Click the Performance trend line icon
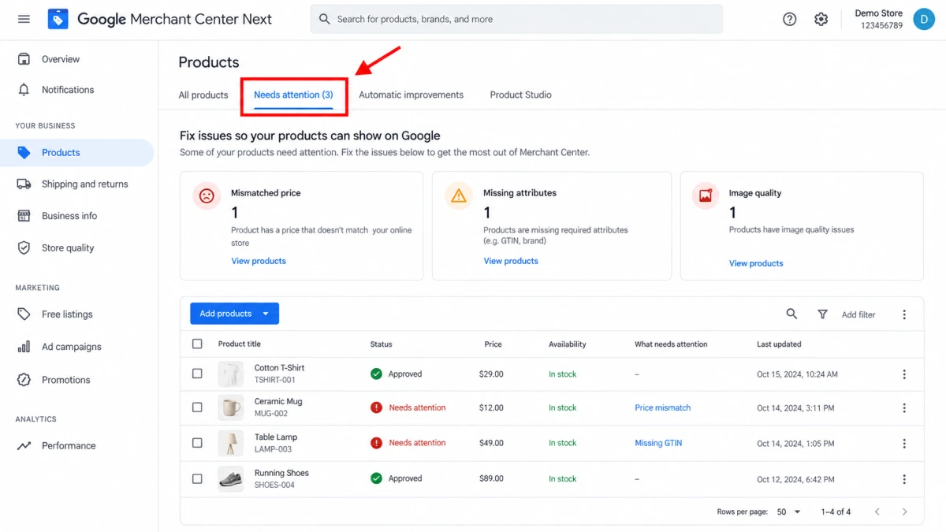Viewport: 946px width, 532px height. 24,445
